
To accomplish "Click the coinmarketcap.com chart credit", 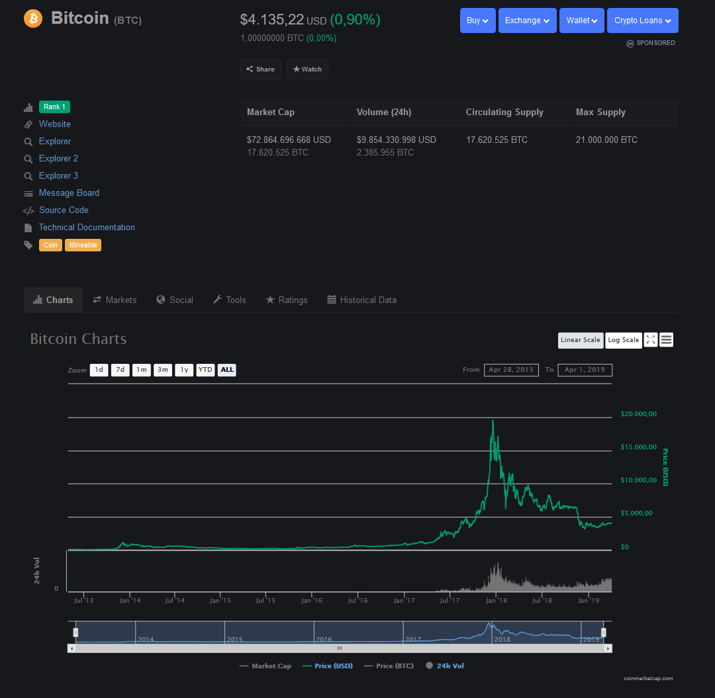I will tap(648, 678).
